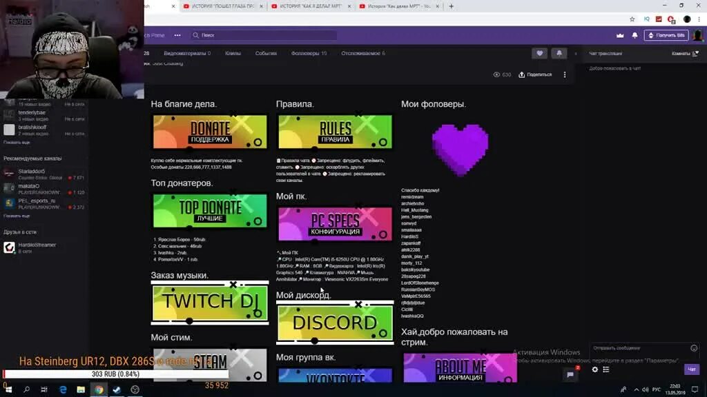Open the Отслеживаемое tab
This screenshot has height=397, width=707.
[363, 53]
